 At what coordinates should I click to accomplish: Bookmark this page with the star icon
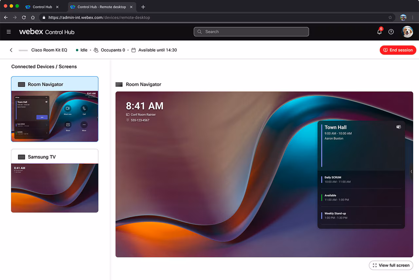click(390, 17)
